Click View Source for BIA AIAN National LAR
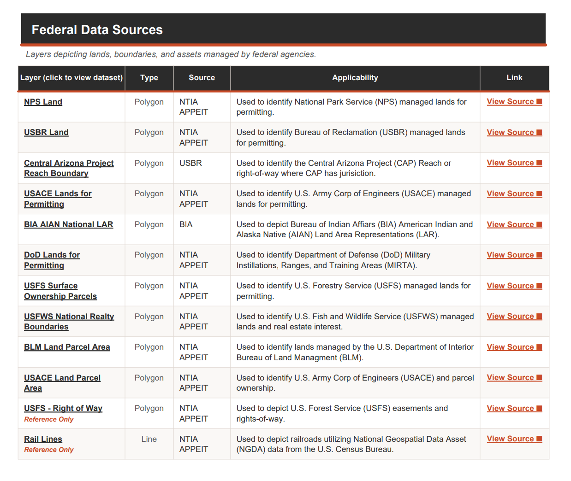571x481 pixels. click(x=514, y=224)
